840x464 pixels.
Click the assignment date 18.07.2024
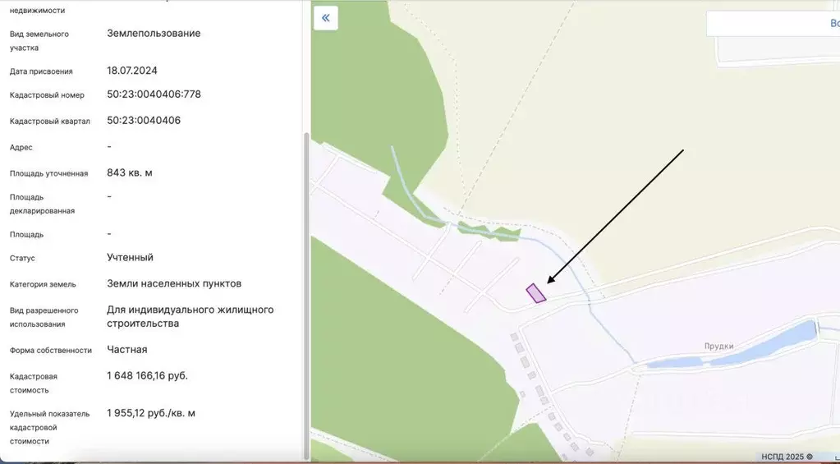click(131, 71)
